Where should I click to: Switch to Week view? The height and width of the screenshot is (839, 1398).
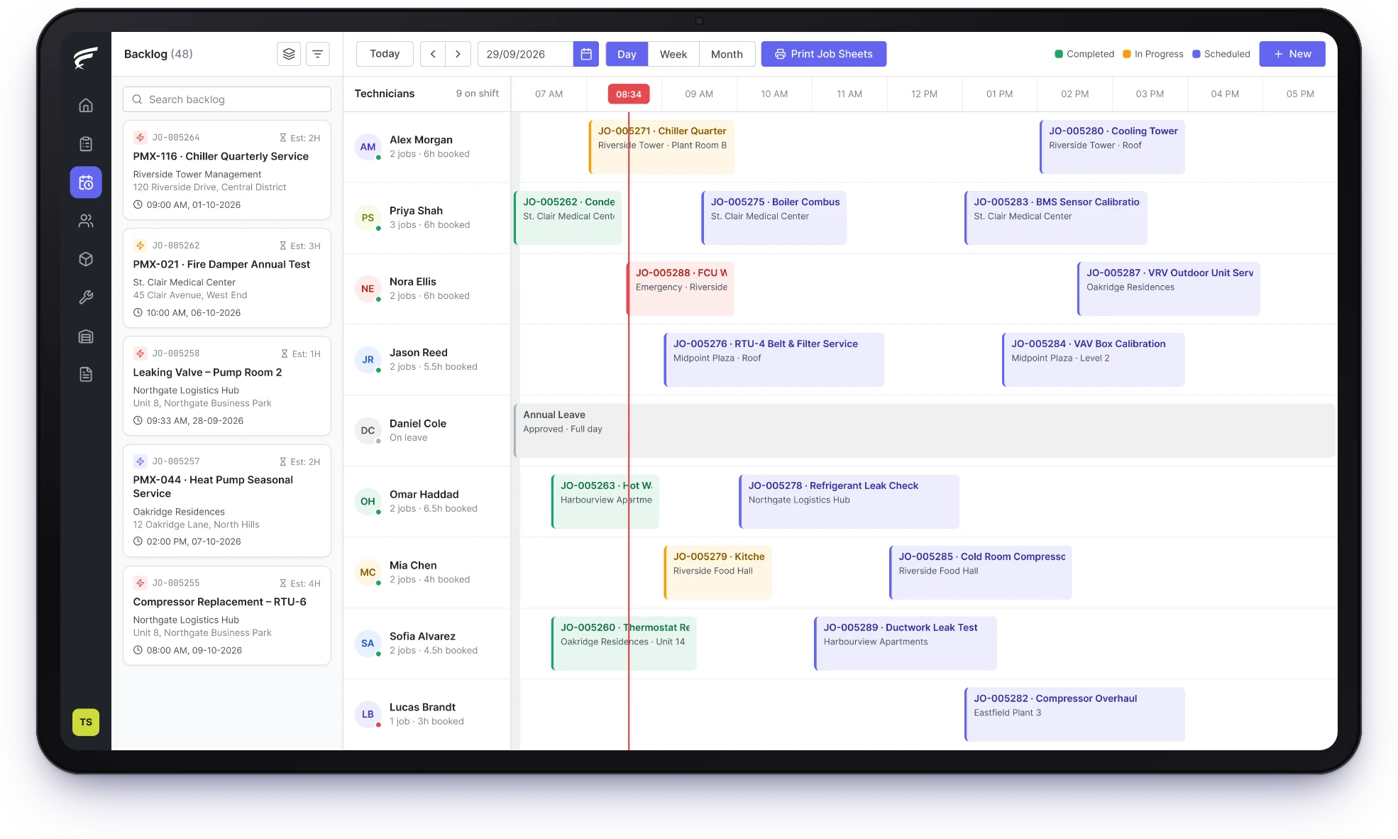[x=673, y=54]
